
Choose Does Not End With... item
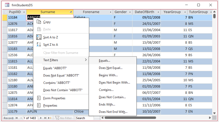point(113,112)
